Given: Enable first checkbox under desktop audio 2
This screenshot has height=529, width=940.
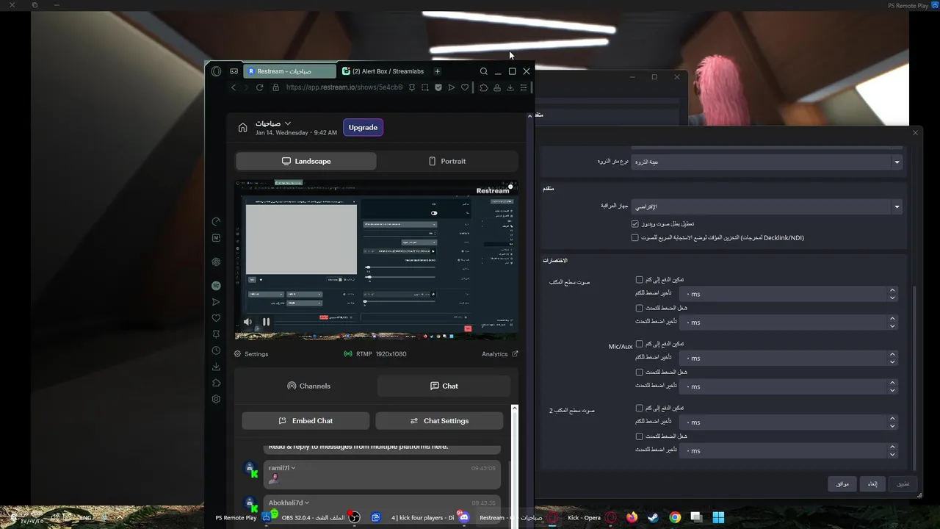Looking at the screenshot, I should [x=639, y=408].
